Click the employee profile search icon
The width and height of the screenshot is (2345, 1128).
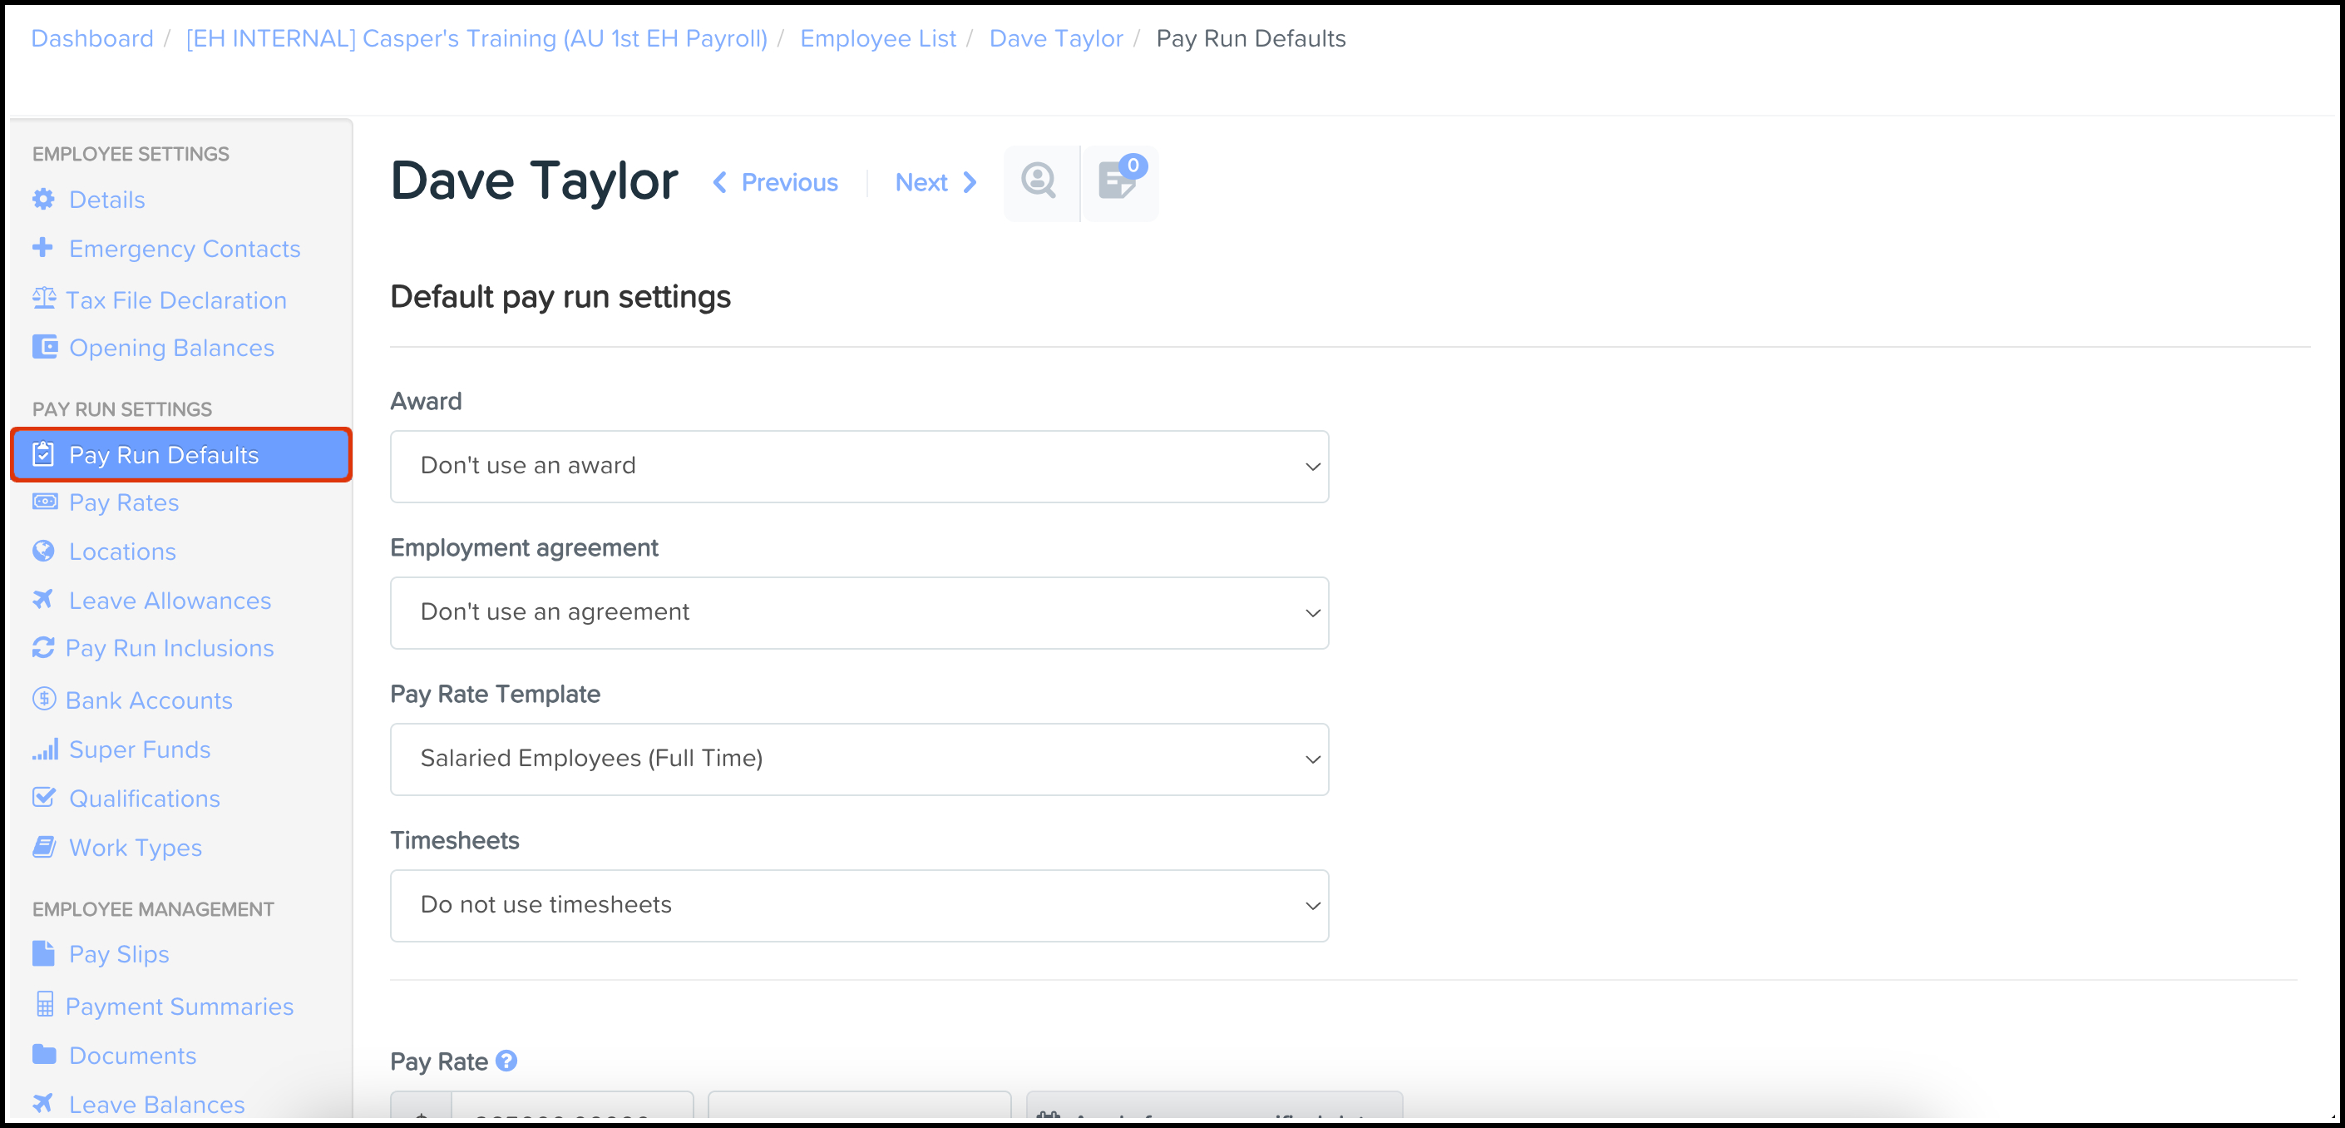pyautogui.click(x=1039, y=182)
